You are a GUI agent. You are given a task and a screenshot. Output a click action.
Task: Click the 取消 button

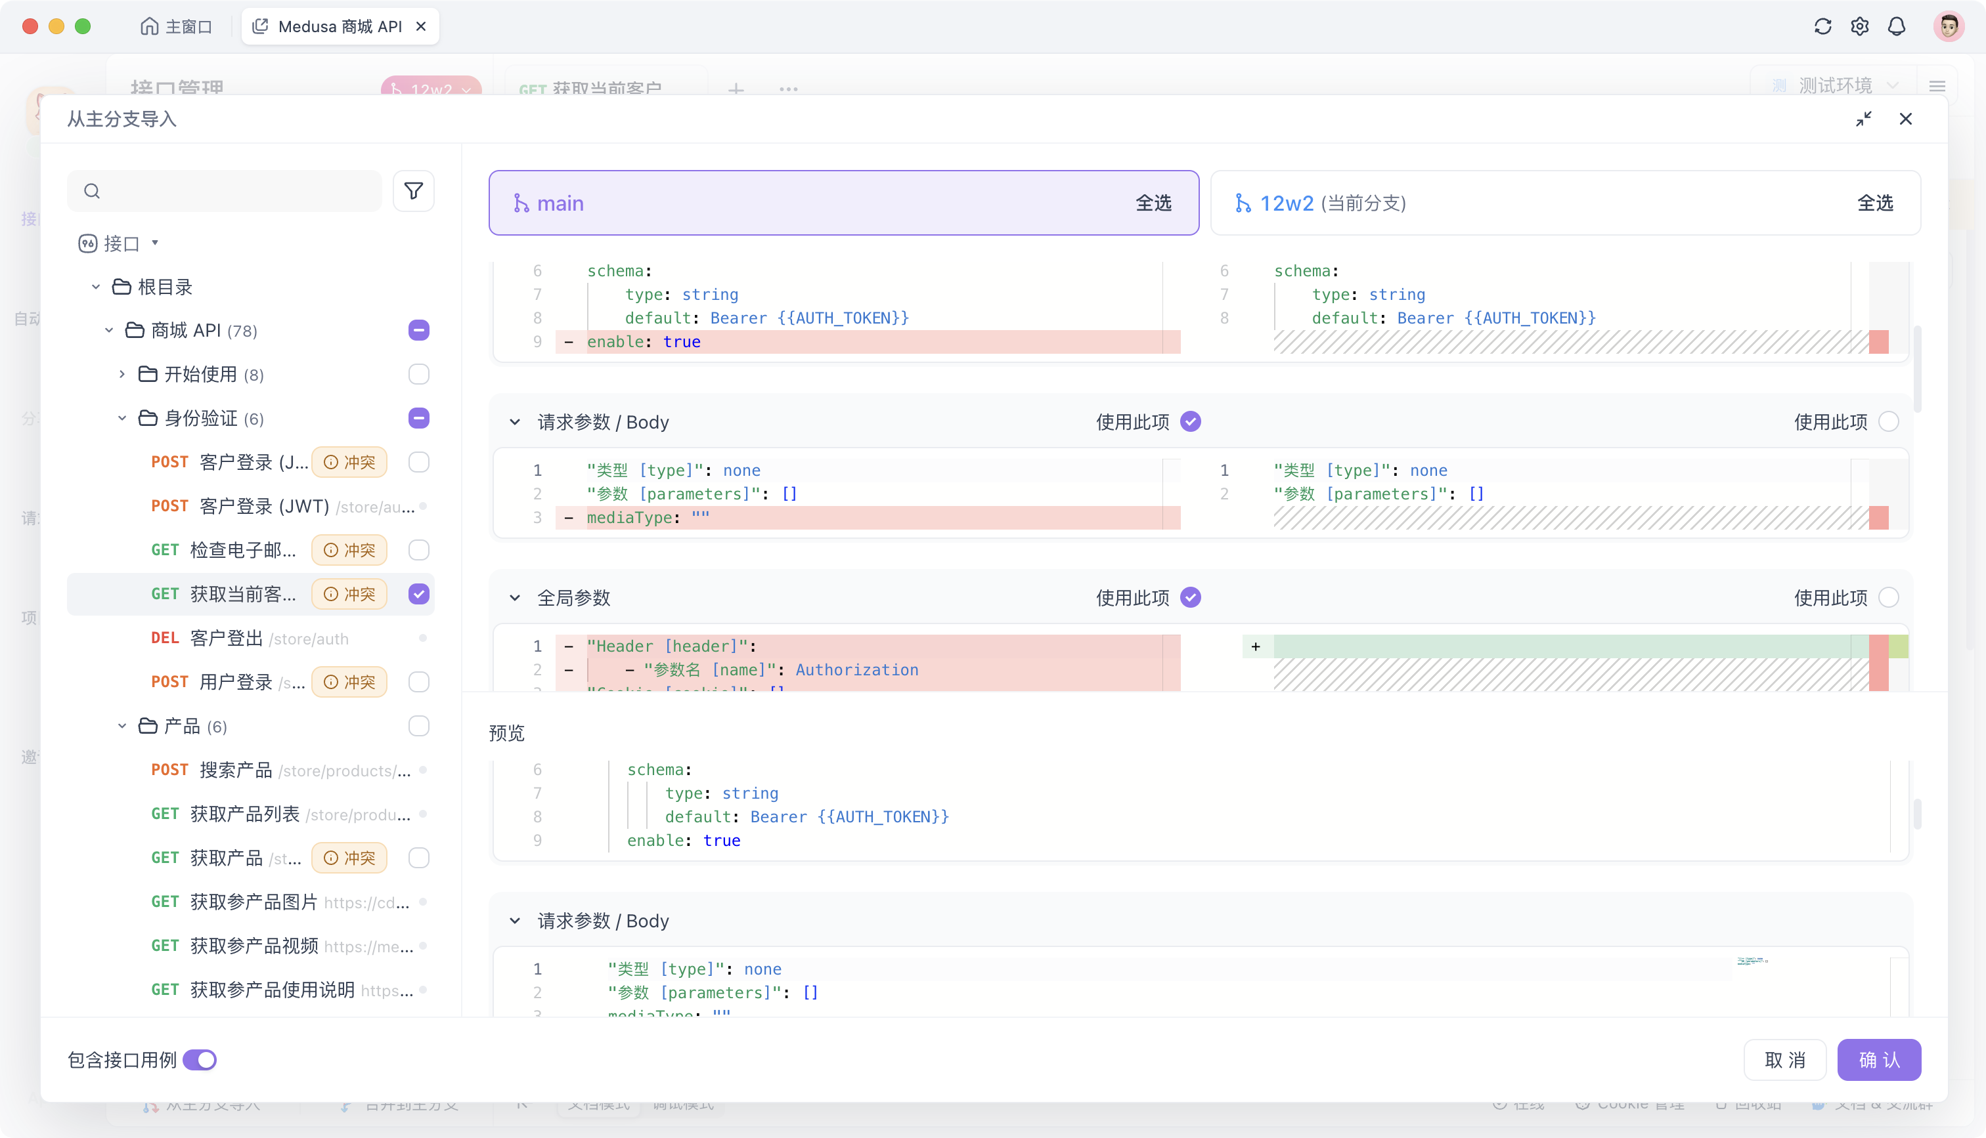click(1784, 1060)
